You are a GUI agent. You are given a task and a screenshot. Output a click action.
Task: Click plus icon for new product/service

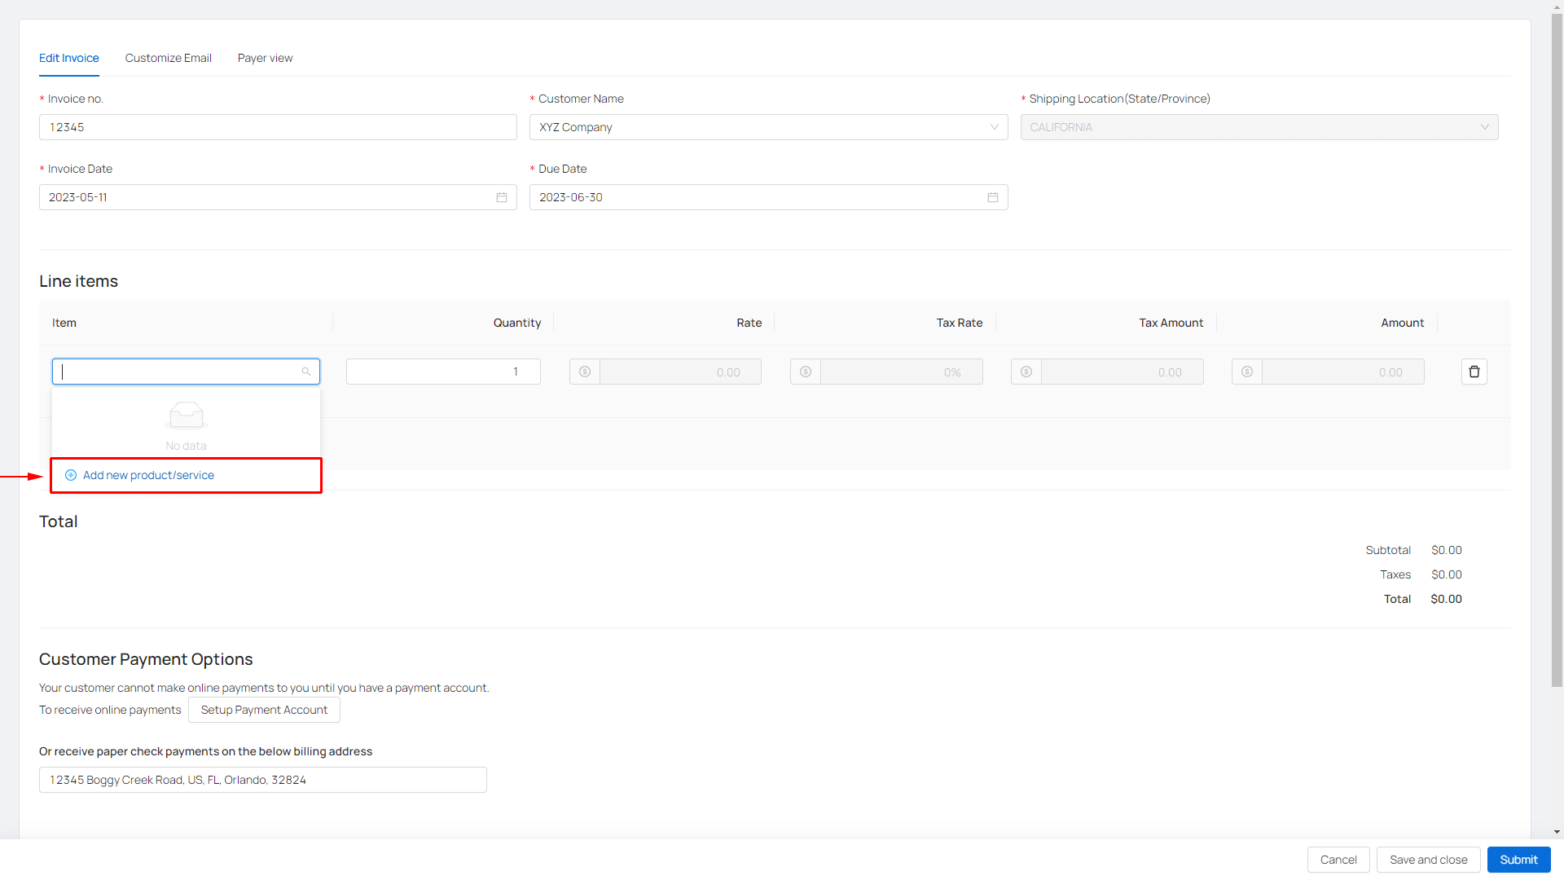tap(71, 475)
